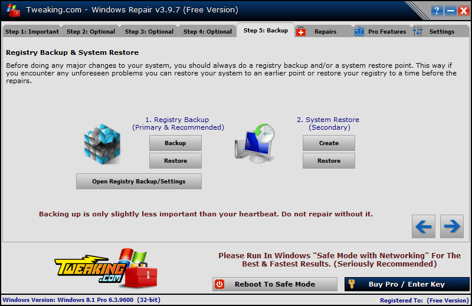Click the Registry Backup cube icon
472x306 pixels.
pyautogui.click(x=102, y=144)
